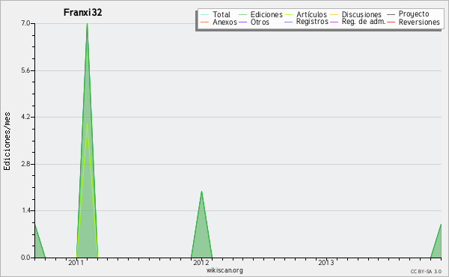Click the 7.0 y-axis value
449x277 pixels.
[25, 23]
